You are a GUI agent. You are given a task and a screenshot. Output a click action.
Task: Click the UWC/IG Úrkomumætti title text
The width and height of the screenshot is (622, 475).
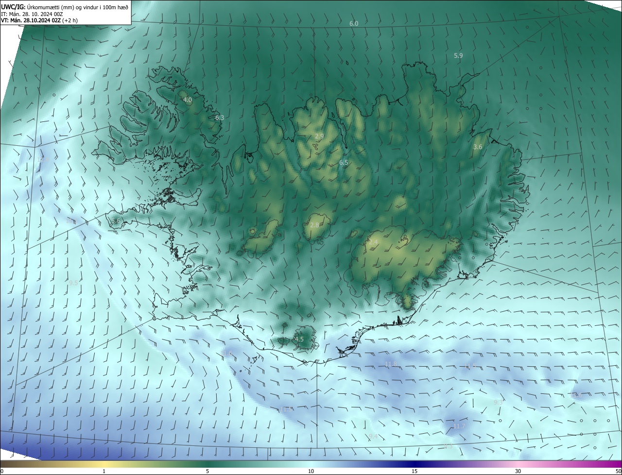pos(65,7)
